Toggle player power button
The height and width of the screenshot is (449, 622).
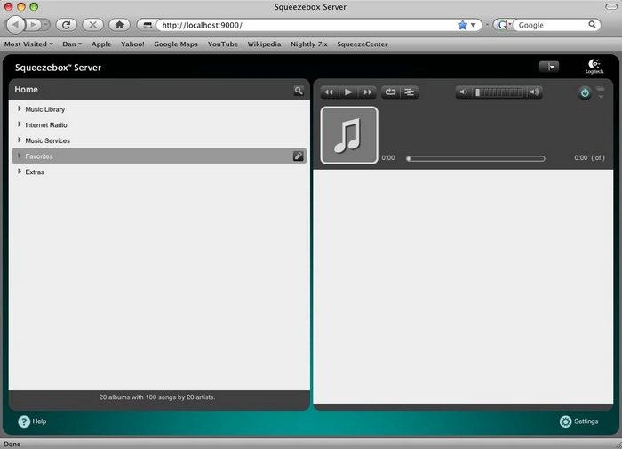click(x=585, y=92)
